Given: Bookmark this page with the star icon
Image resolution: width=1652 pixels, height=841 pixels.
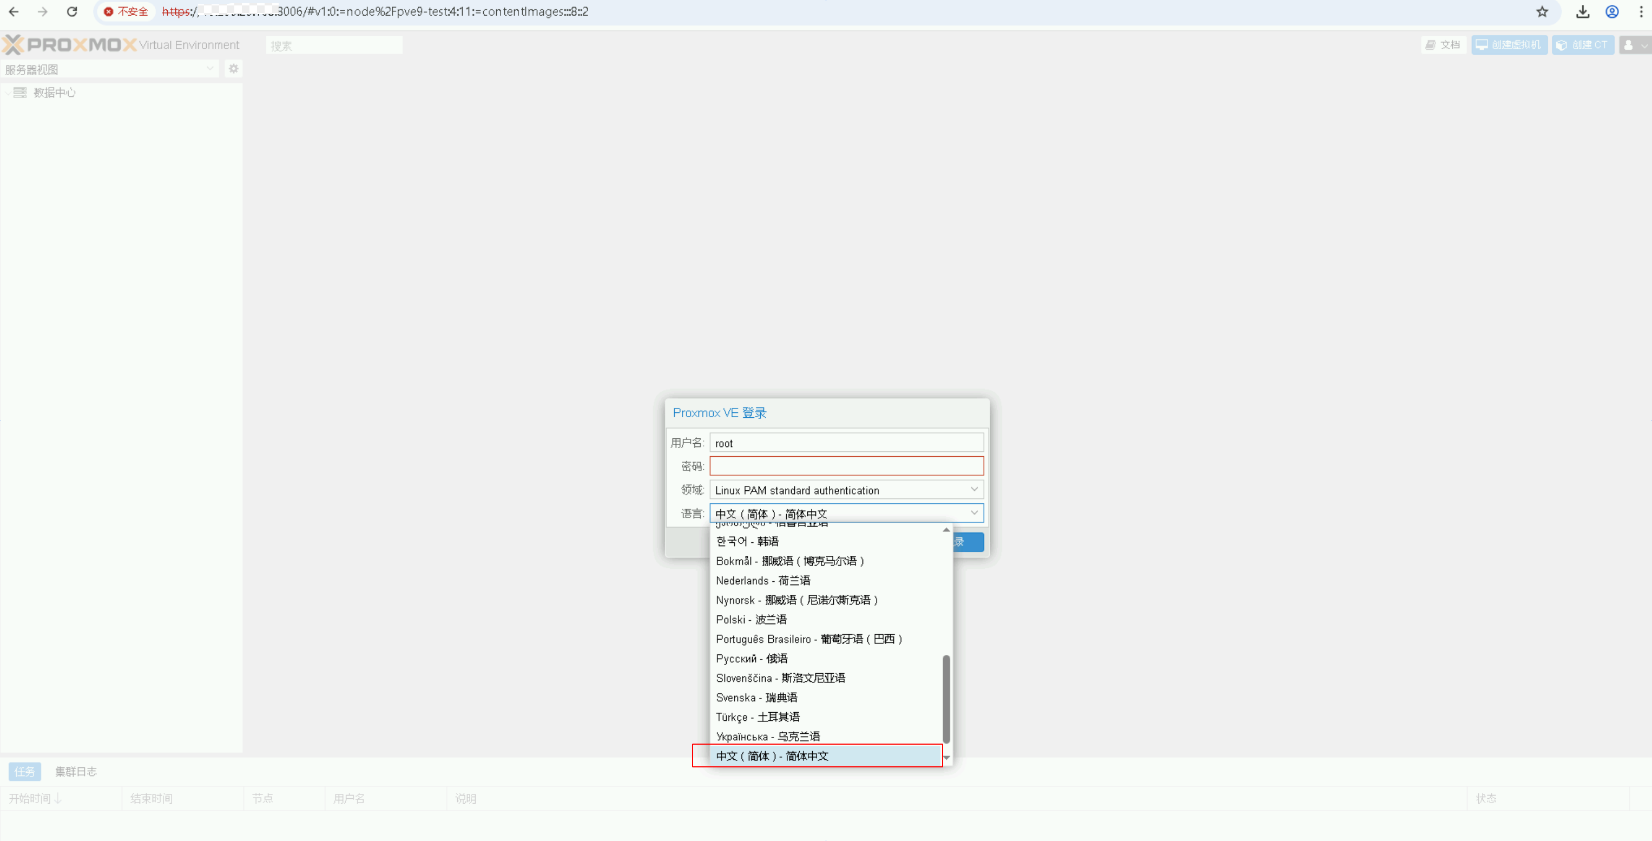Looking at the screenshot, I should (x=1542, y=11).
